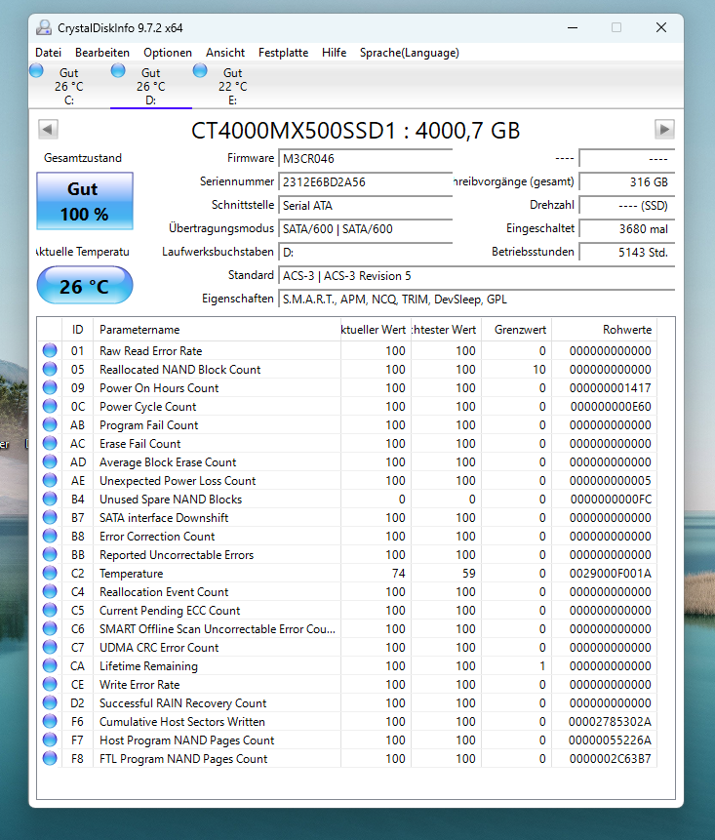The height and width of the screenshot is (840, 715).
Task: Click status orb for Reallocated NAND Block Count
Action: pyautogui.click(x=50, y=369)
